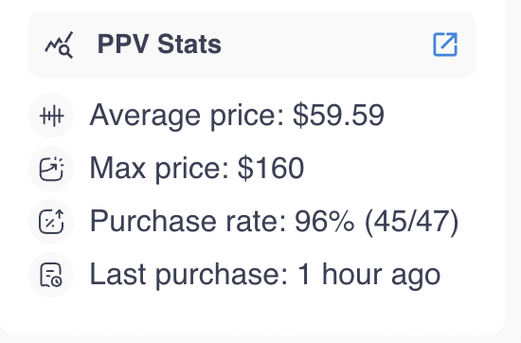The height and width of the screenshot is (343, 521).
Task: Click the Average price bars icon
Action: click(51, 116)
